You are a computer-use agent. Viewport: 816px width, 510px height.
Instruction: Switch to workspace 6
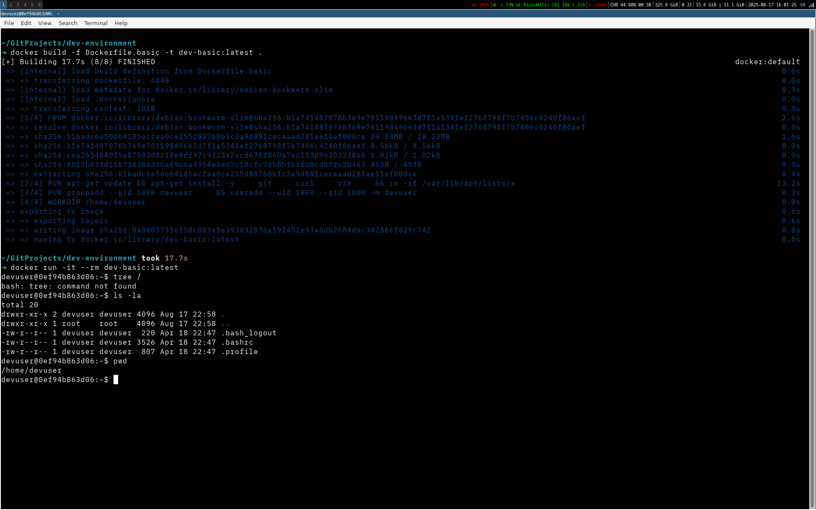coord(40,5)
